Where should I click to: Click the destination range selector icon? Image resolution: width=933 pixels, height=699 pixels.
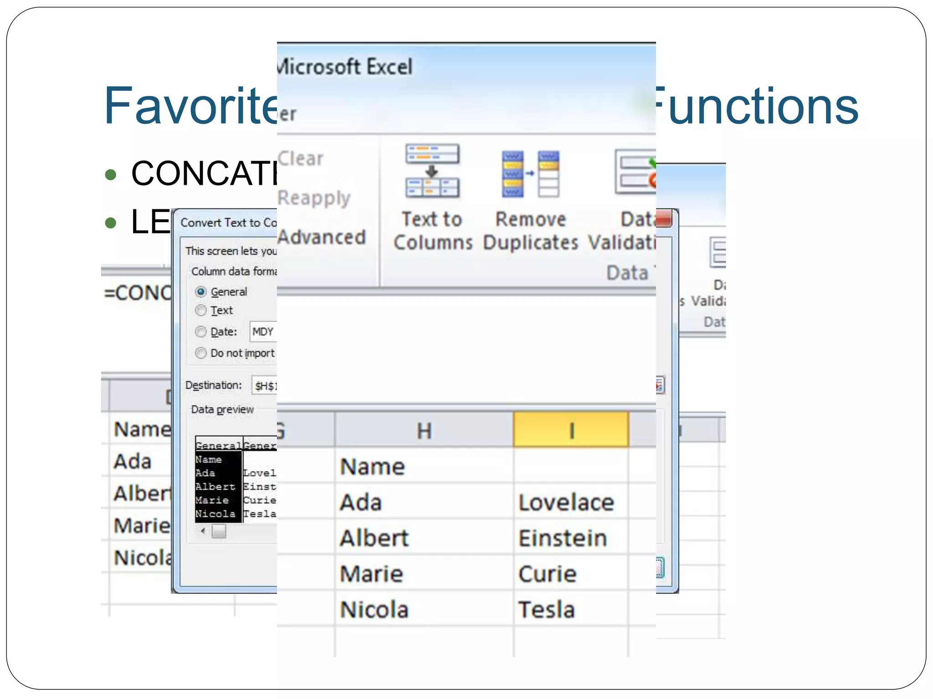660,386
